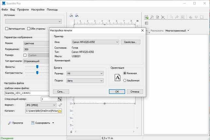Open the Файл menu

[5, 10]
